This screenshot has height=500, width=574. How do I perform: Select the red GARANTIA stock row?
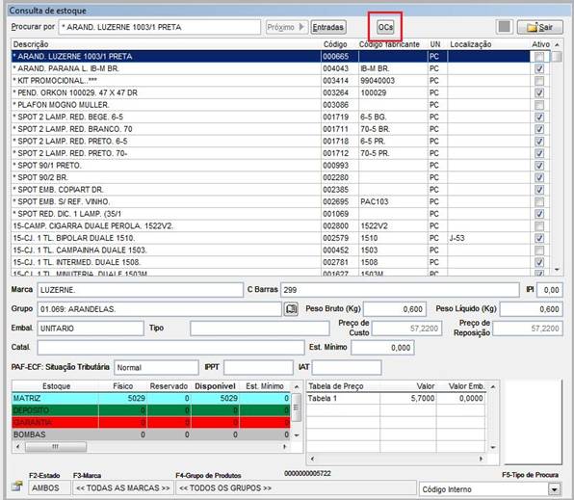151,422
